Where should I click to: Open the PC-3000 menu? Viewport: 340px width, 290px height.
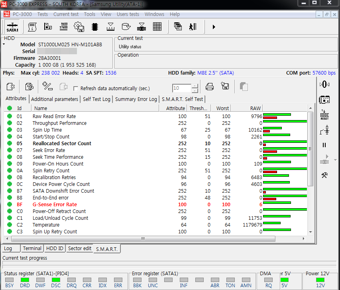22,14
